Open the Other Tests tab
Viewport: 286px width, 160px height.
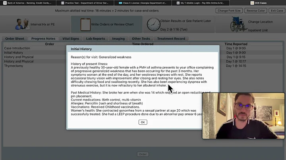pyautogui.click(x=141, y=38)
